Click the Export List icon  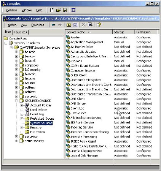click(x=90, y=25)
